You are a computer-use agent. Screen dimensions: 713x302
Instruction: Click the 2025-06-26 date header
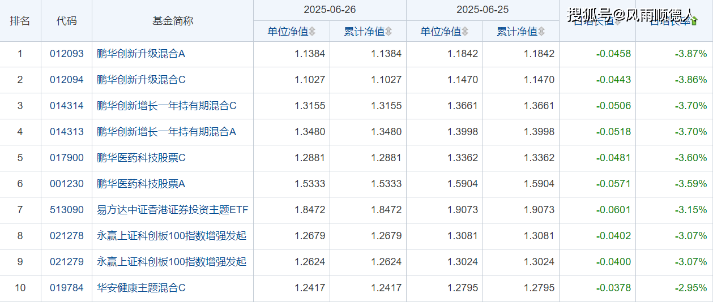coord(330,10)
